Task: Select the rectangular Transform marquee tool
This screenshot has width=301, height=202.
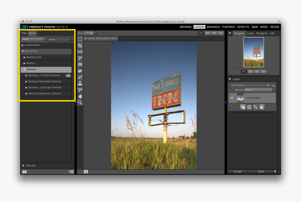Action: [x=80, y=39]
